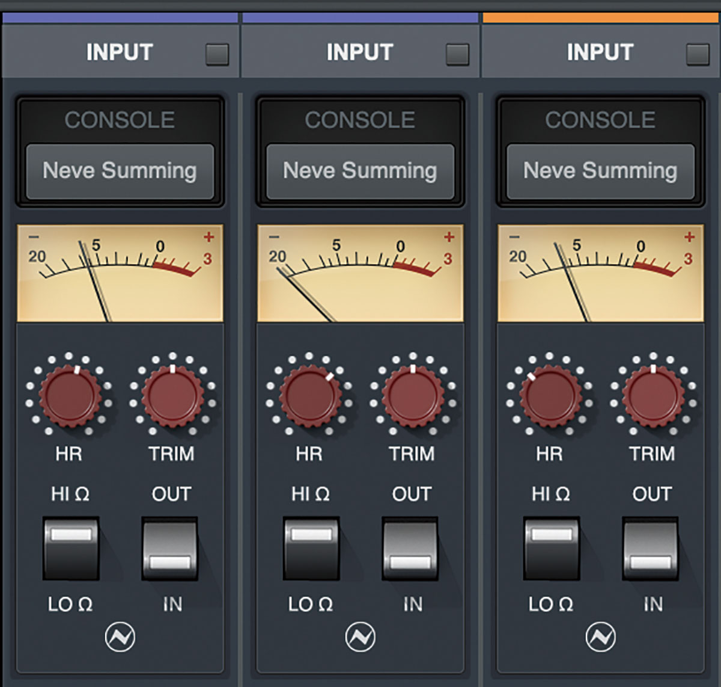
Task: Enable the first channel's INPUT checkbox
Action: 217,54
